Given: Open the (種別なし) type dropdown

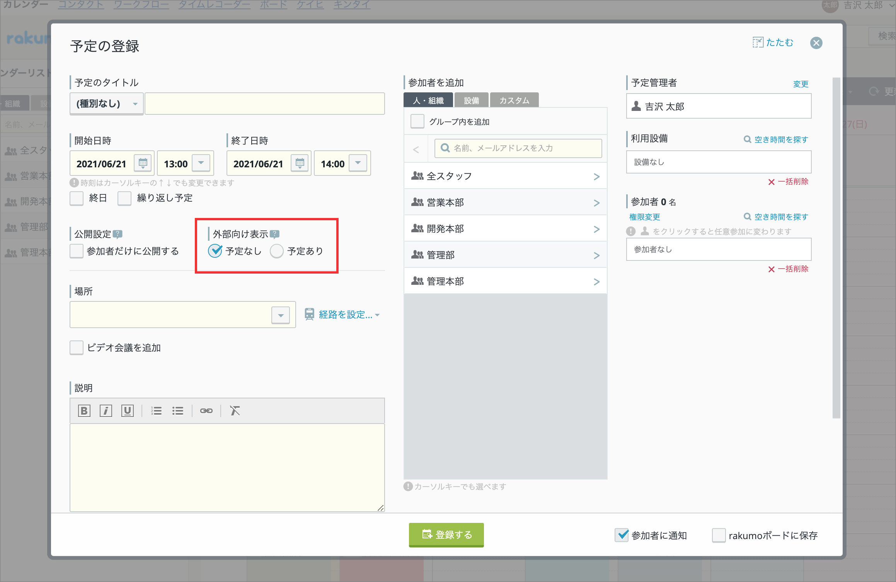Looking at the screenshot, I should point(106,104).
